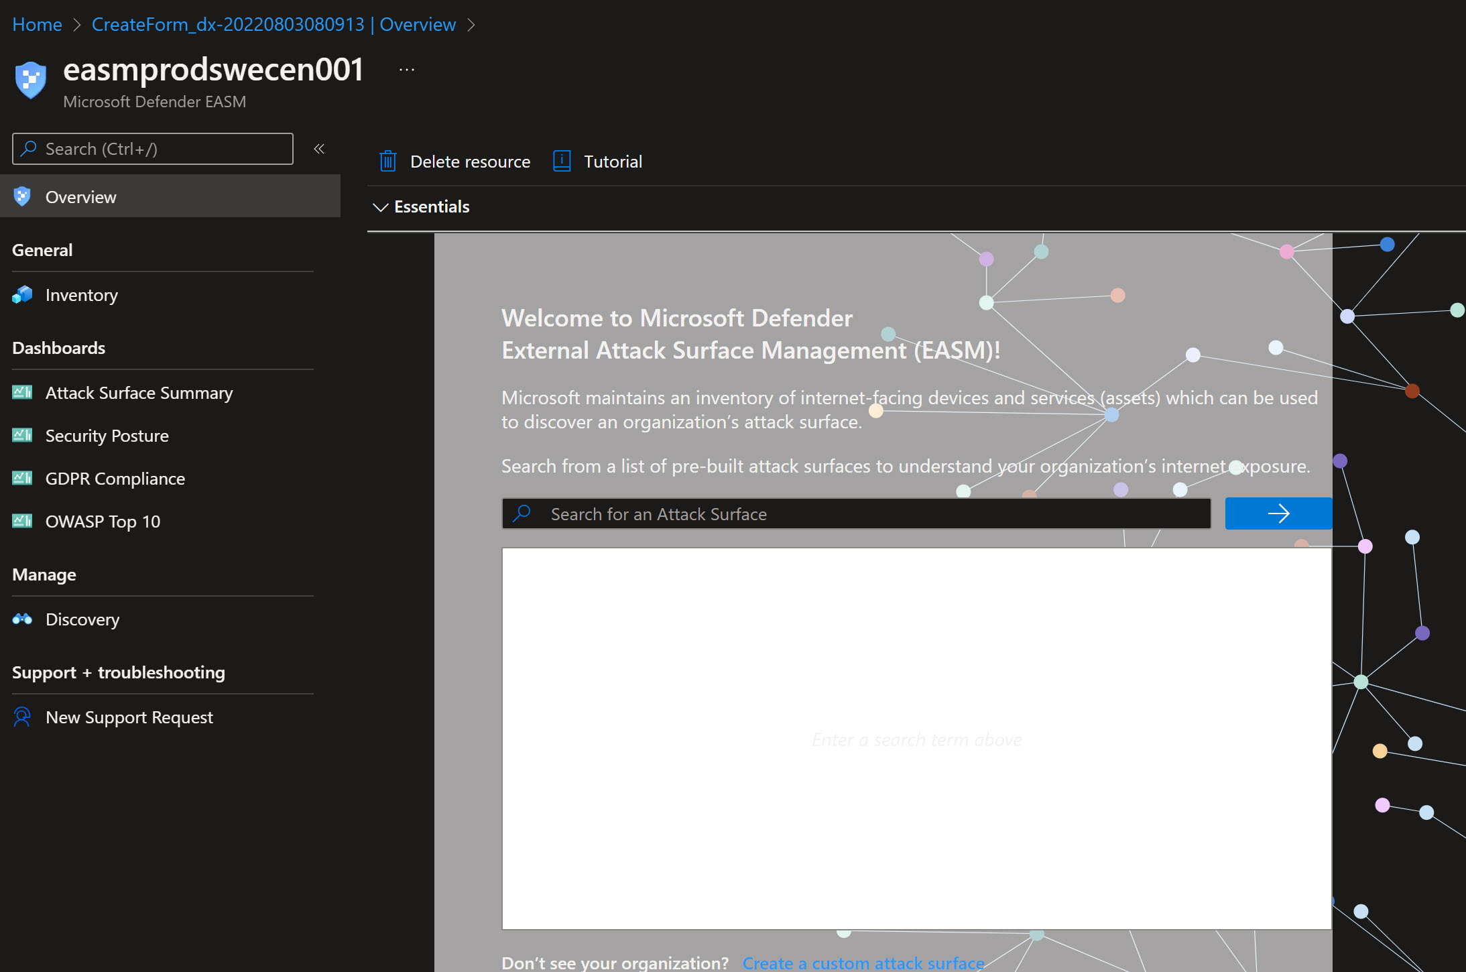Screen dimensions: 1466x972
Task: Focus Search for an Attack Surface field
Action: click(x=856, y=513)
